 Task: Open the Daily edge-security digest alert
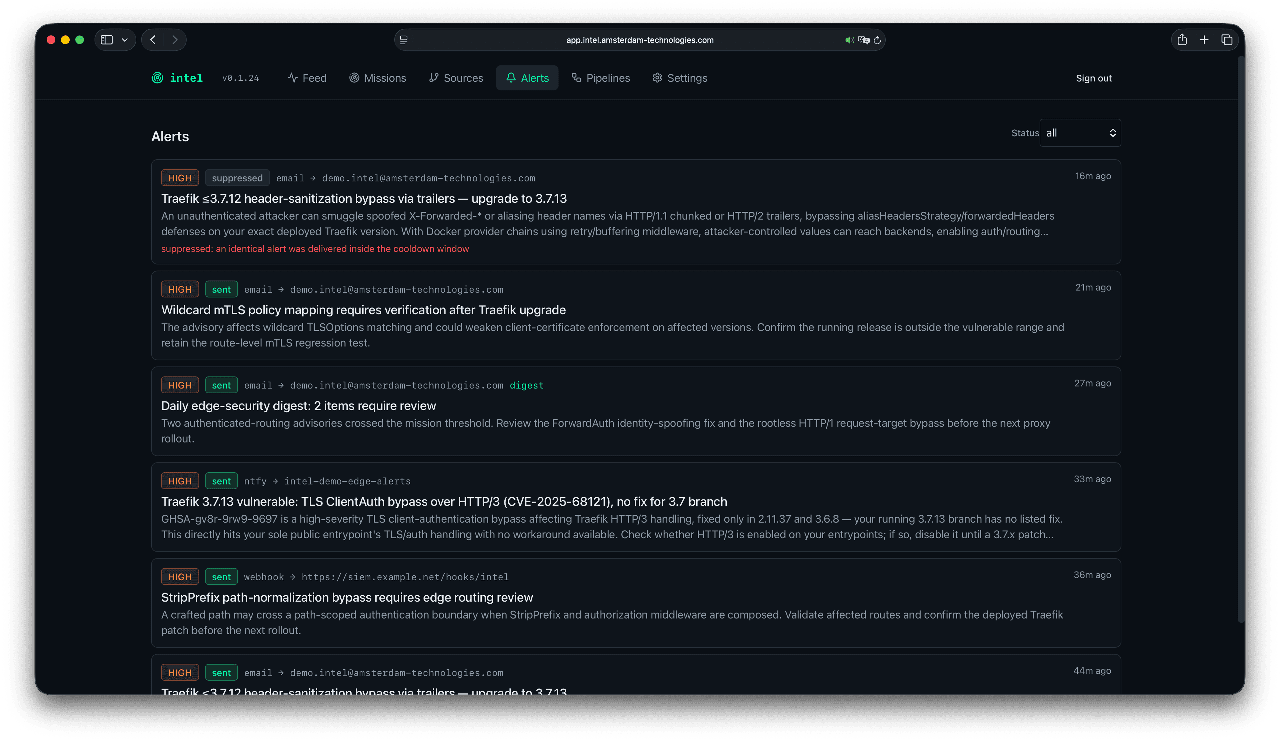[298, 406]
